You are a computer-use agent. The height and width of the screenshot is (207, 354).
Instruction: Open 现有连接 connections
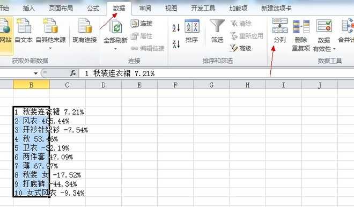[x=85, y=31]
